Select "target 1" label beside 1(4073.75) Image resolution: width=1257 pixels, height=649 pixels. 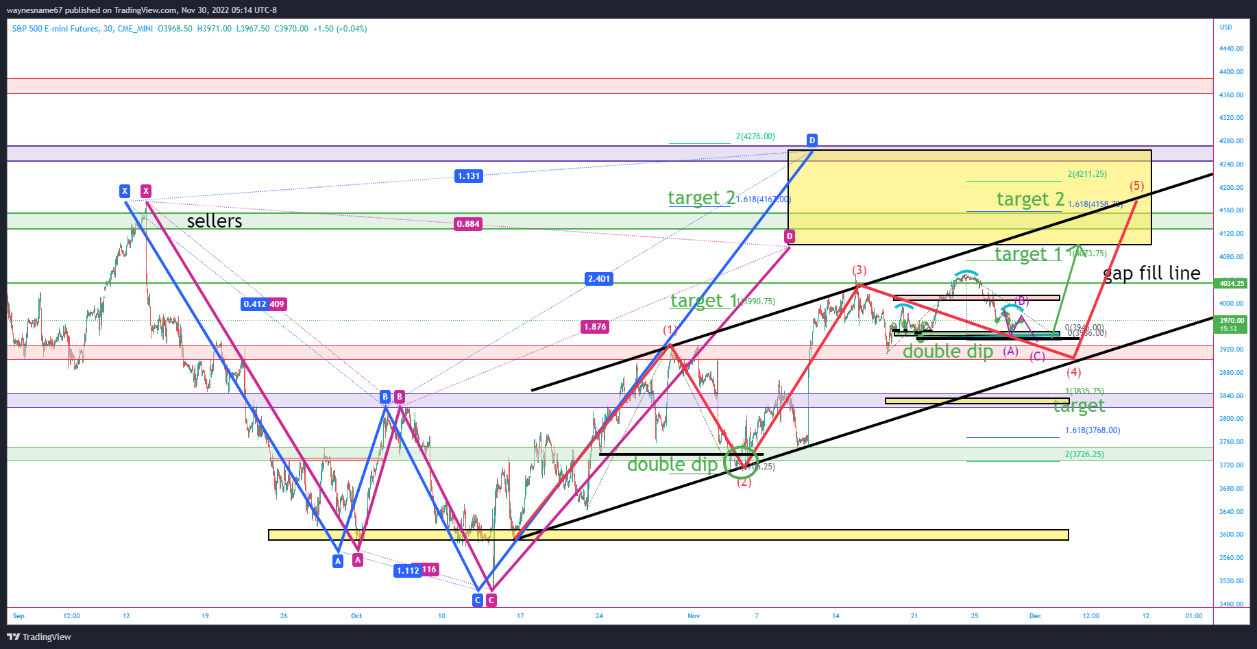pos(1028,254)
